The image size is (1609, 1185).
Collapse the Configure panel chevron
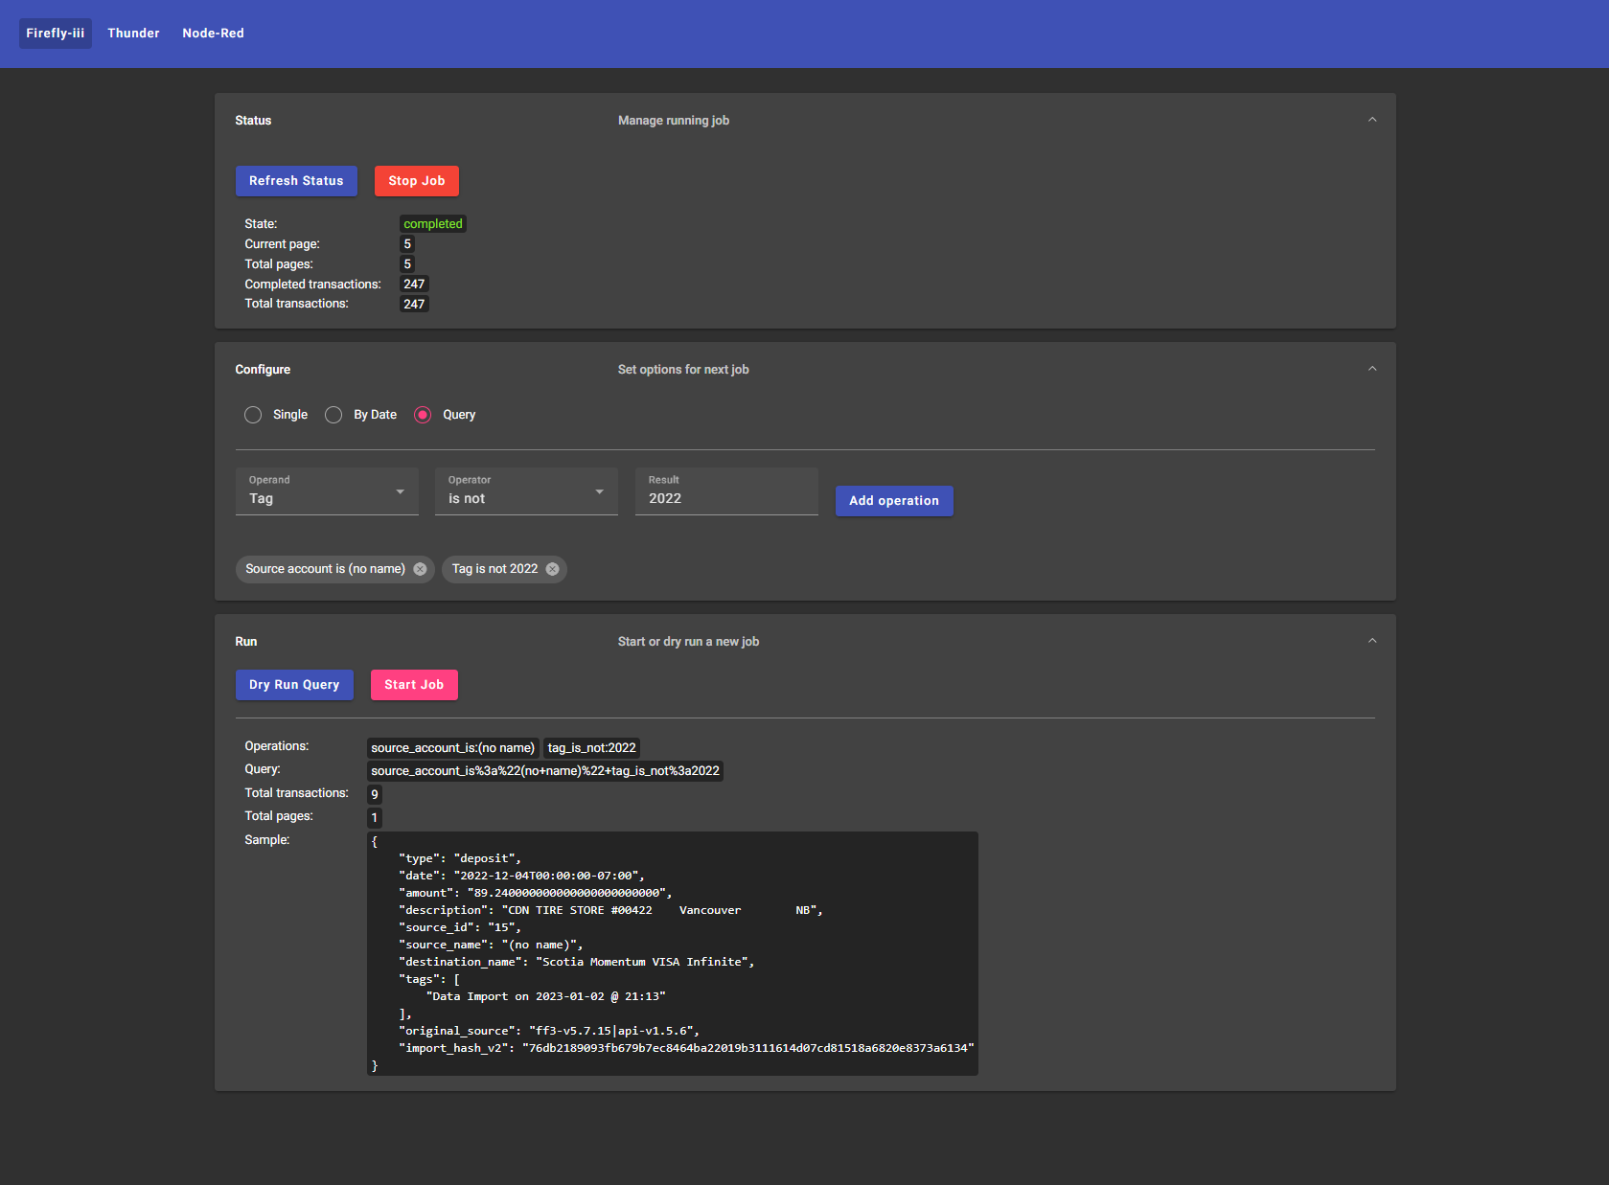point(1372,369)
